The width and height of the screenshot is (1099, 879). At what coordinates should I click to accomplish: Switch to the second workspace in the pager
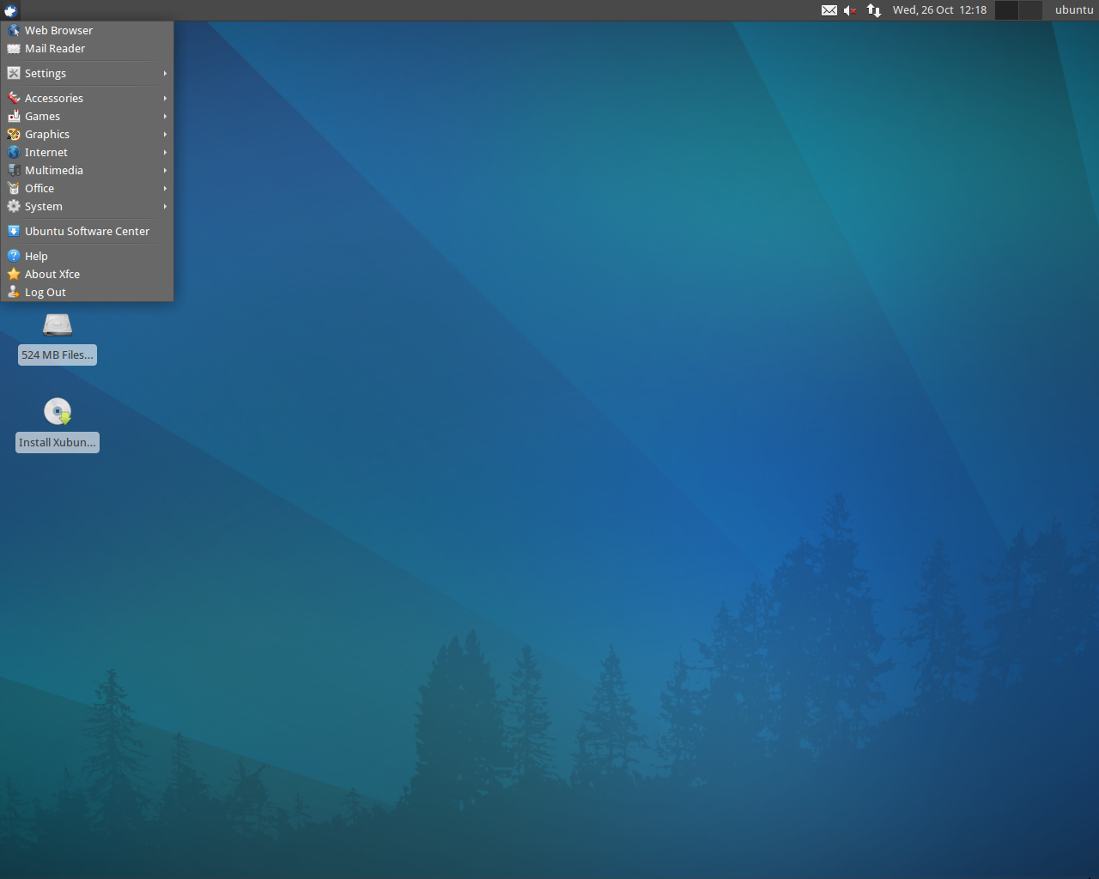(x=1030, y=10)
